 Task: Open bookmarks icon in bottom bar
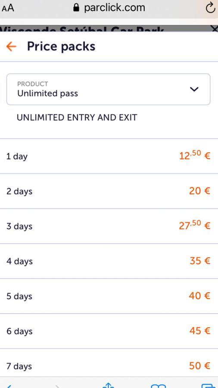[158, 385]
